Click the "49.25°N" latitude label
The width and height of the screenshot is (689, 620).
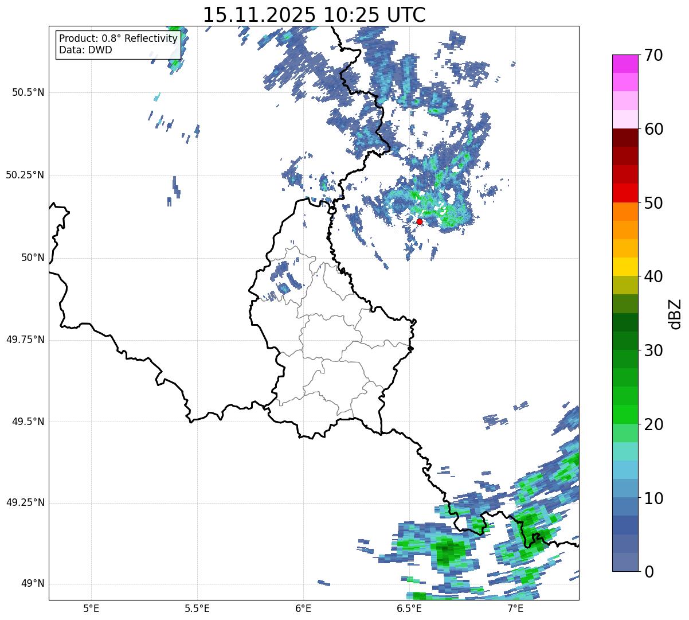coord(25,502)
